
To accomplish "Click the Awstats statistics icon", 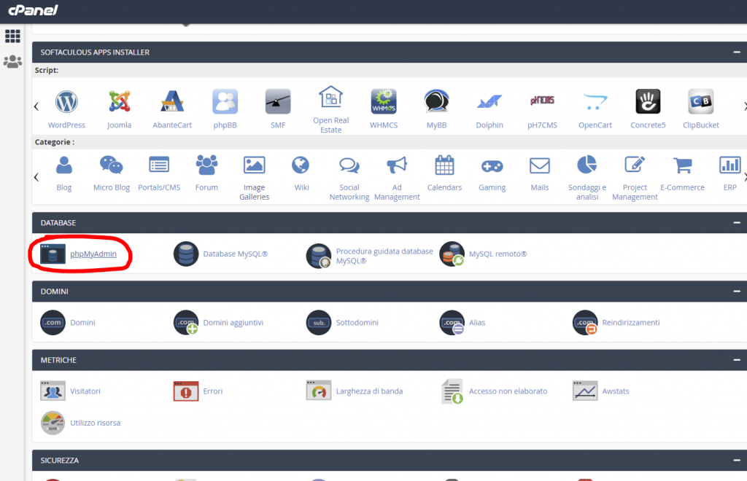I will [584, 391].
